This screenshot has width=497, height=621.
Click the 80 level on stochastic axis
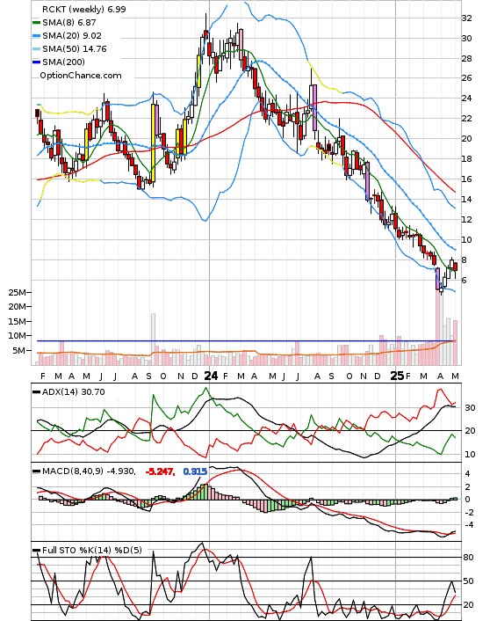pyautogui.click(x=468, y=558)
